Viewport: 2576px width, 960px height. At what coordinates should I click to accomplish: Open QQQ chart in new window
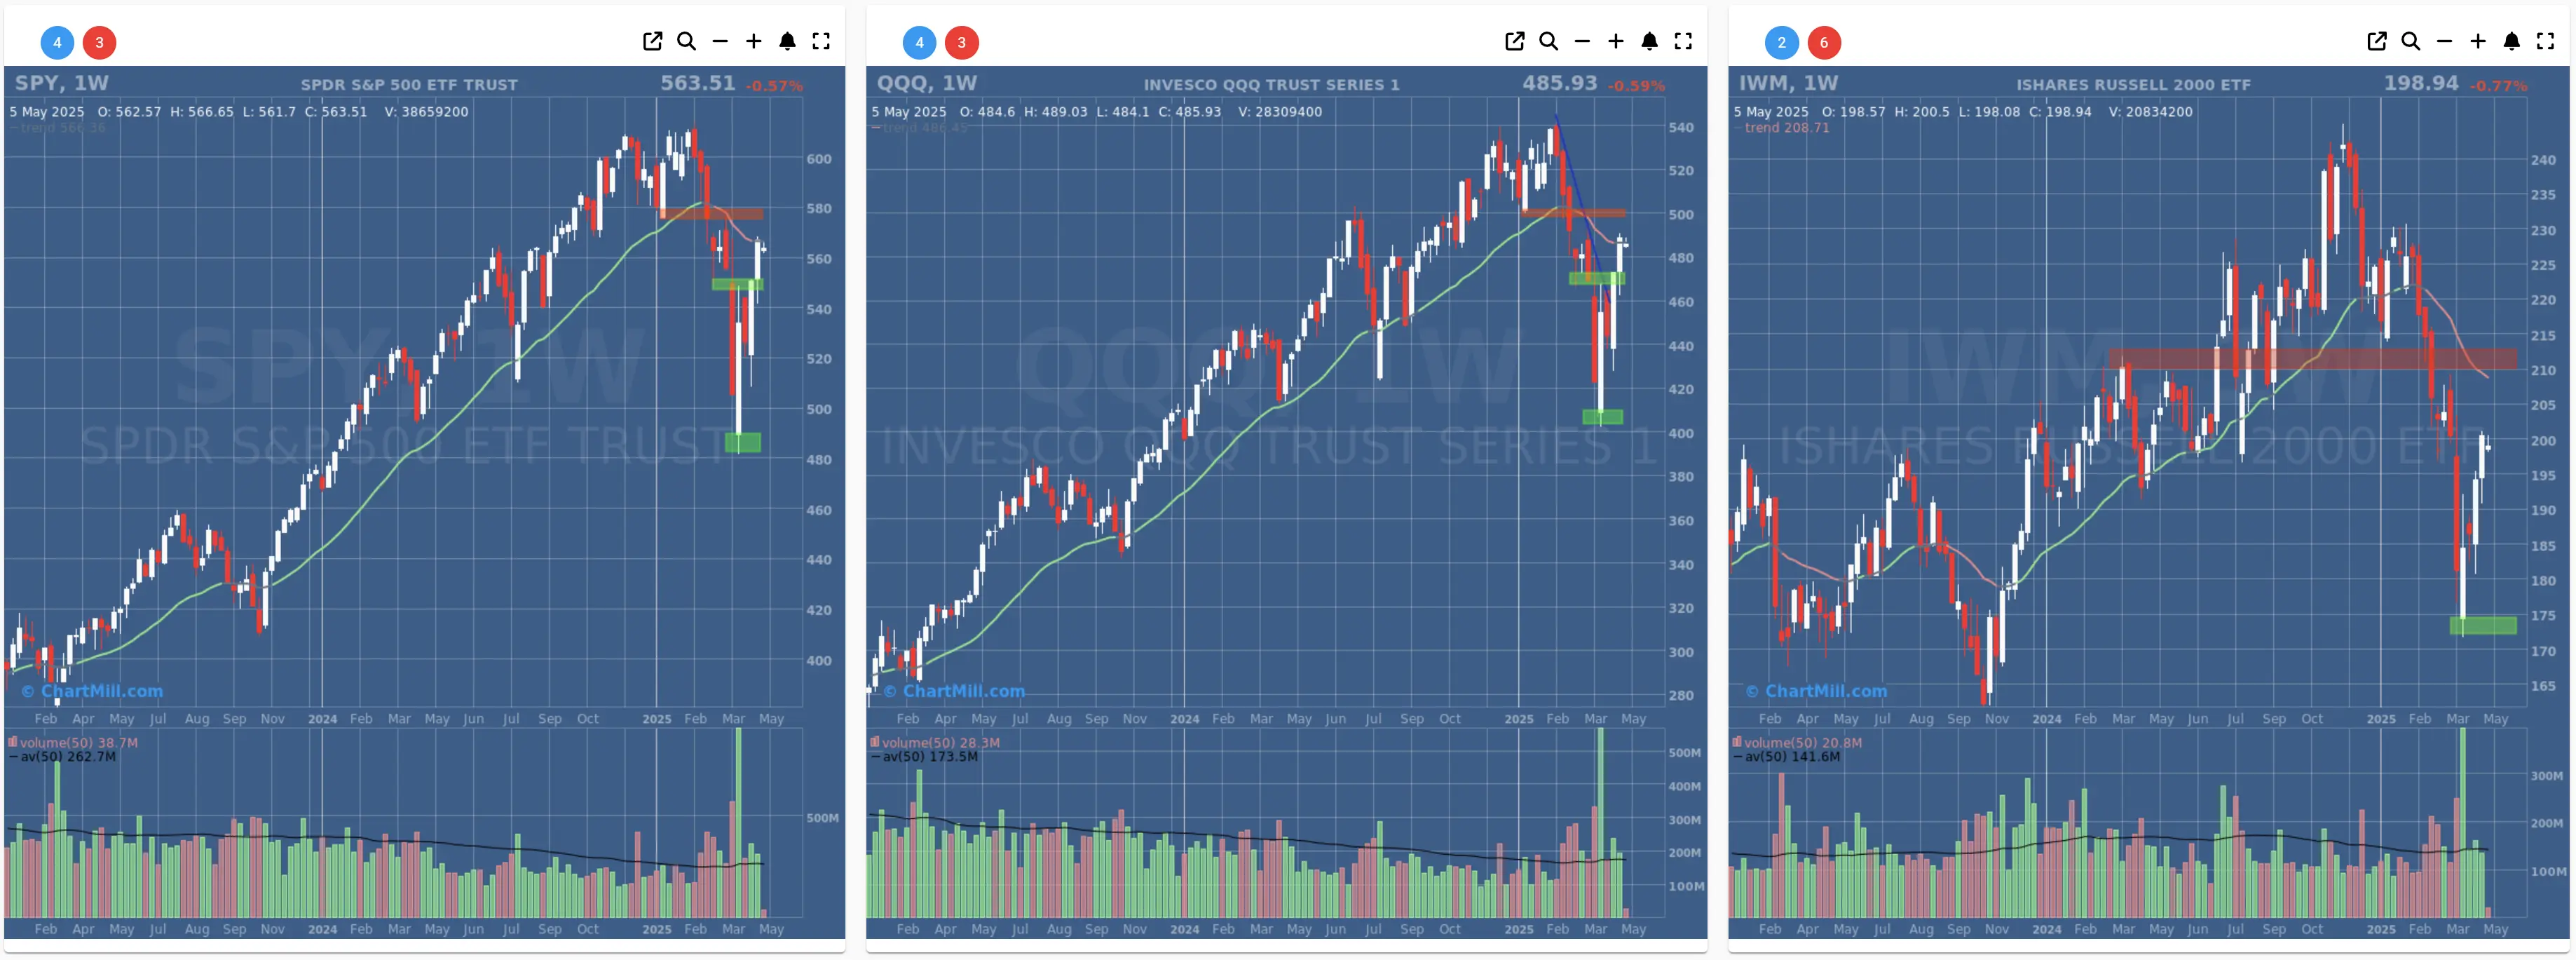pos(1515,41)
